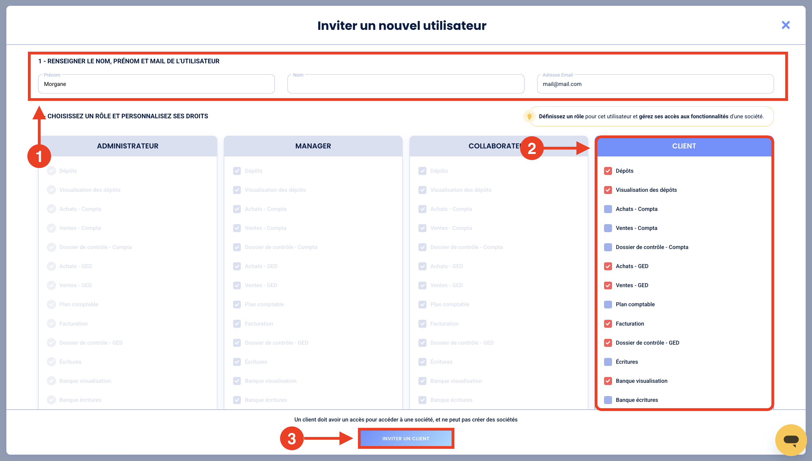Screen dimensions: 812x461
Task: Toggle Administrateur Banque écritures circle
Action: pos(51,400)
